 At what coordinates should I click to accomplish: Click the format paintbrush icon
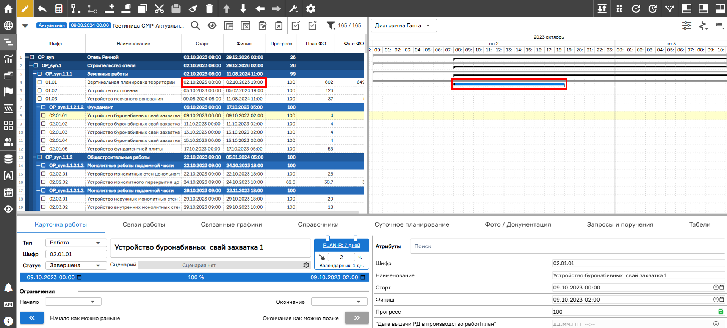pos(193,8)
